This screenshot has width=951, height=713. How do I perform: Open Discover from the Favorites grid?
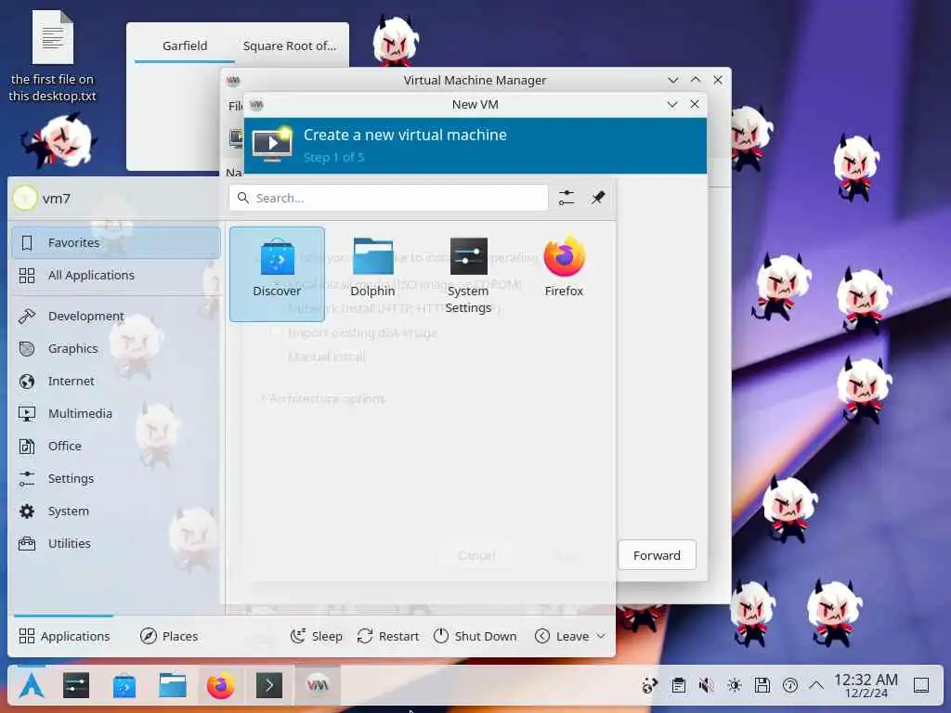pyautogui.click(x=277, y=274)
